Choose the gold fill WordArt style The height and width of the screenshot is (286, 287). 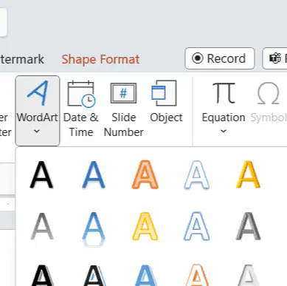248,174
